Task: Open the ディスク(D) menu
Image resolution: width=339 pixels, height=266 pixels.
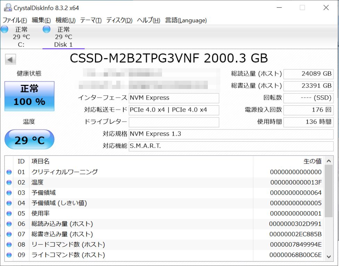Action: pyautogui.click(x=119, y=20)
